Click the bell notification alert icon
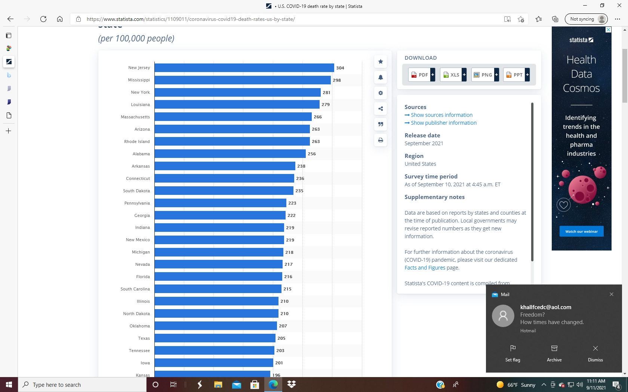 tap(381, 77)
